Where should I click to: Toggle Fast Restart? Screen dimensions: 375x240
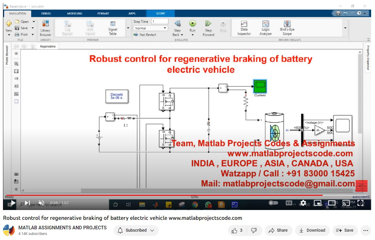[145, 35]
